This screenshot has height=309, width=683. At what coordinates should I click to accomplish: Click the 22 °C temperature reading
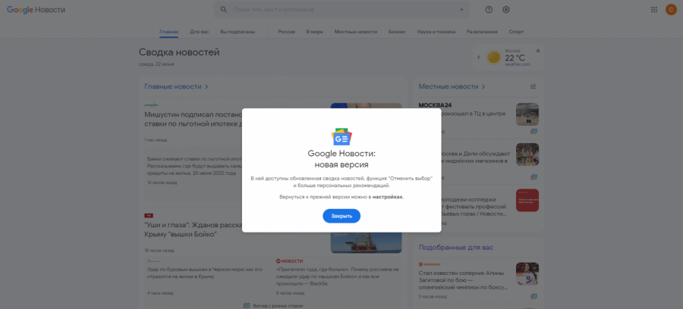coord(515,58)
